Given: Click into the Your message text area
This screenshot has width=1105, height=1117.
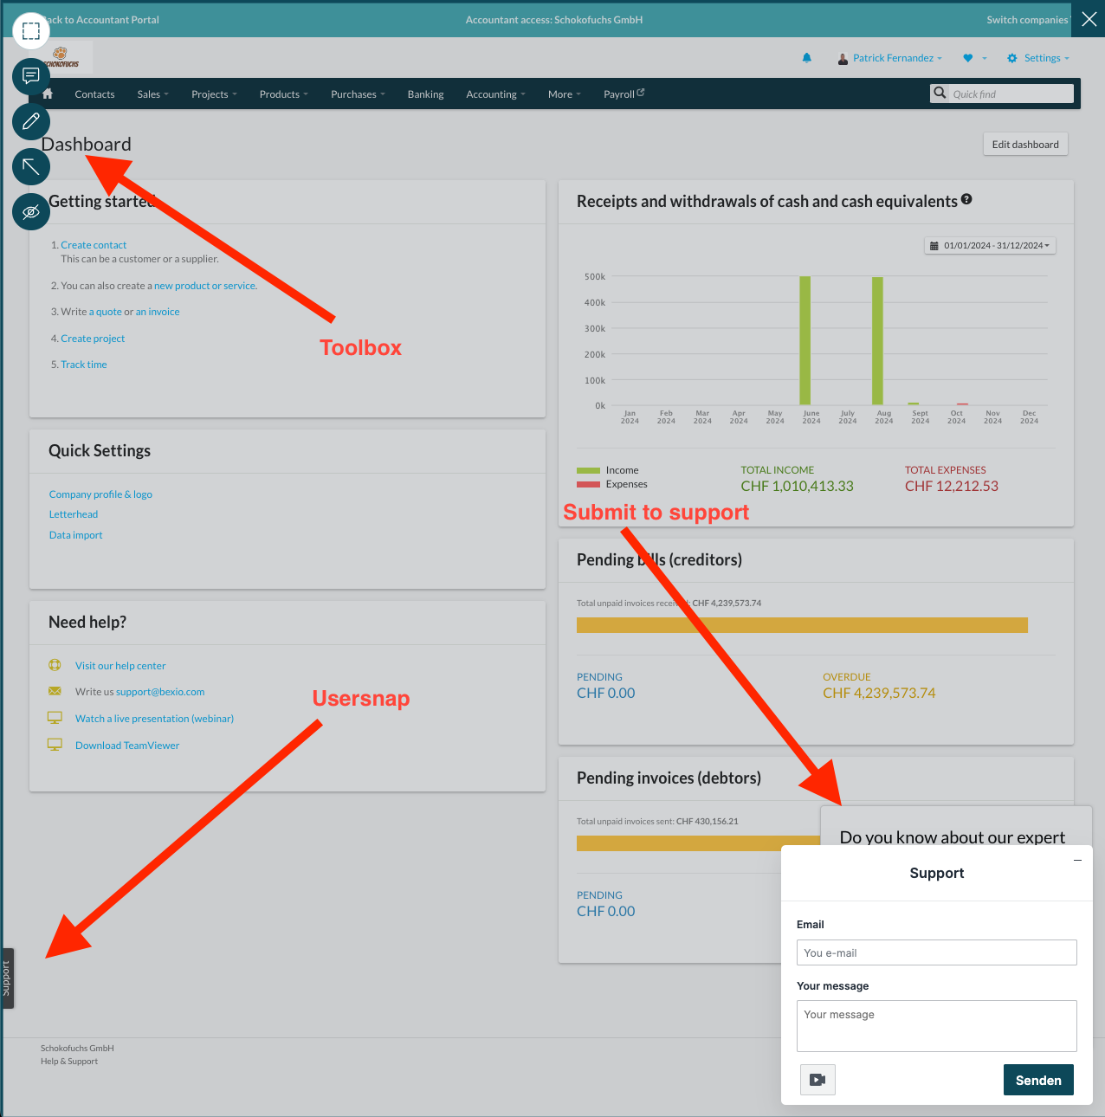Looking at the screenshot, I should (937, 1026).
